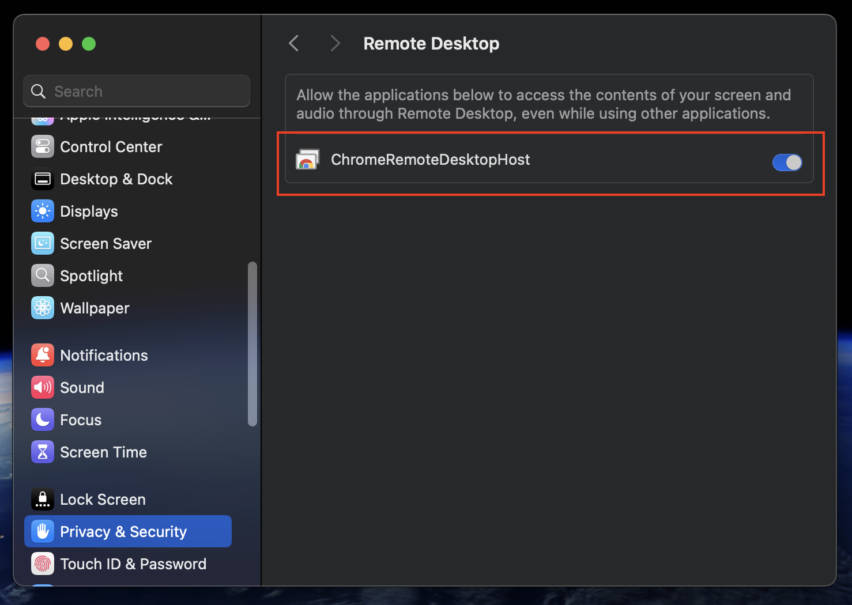Click the sidebar vertical scrollbar
Screen dimensions: 852x605
pos(252,344)
